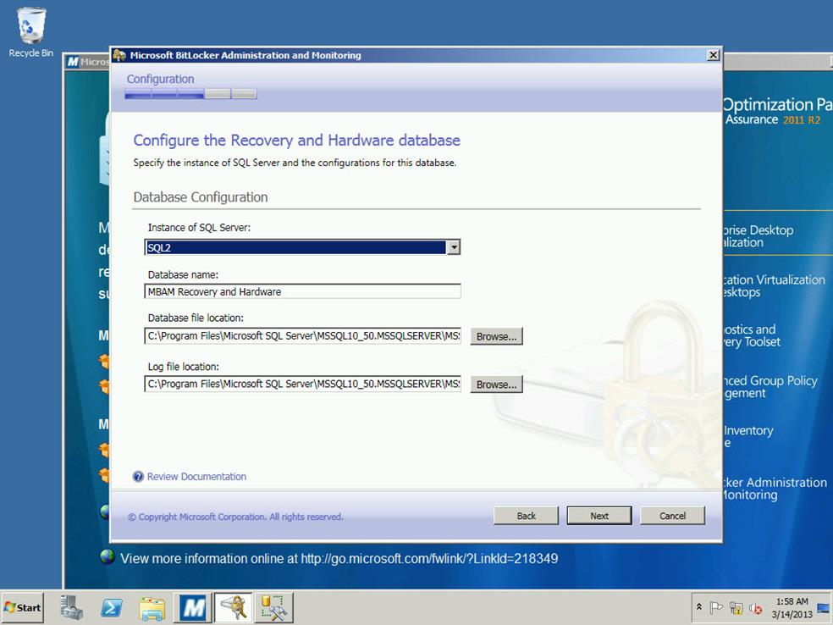Click the 'Database Configuration' section title
The image size is (833, 625).
201,197
